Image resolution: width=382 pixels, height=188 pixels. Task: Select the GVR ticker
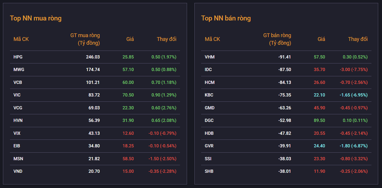[209, 146]
